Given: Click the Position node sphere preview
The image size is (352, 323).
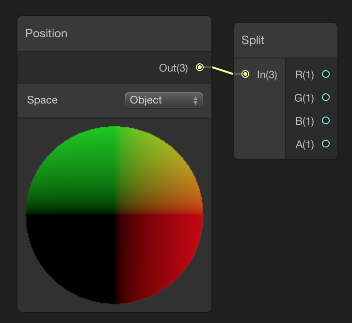Looking at the screenshot, I should pos(114,215).
